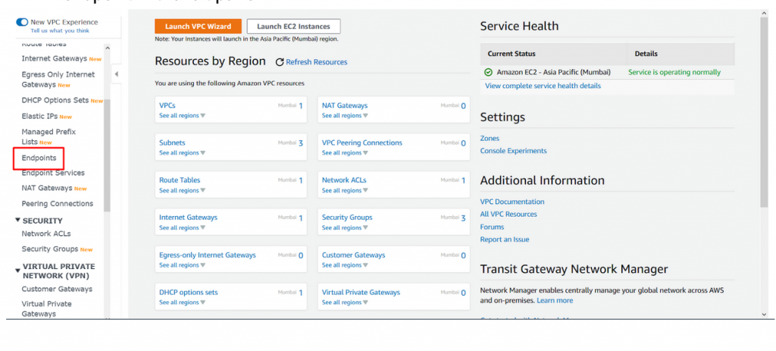Open the Virtual Private Gateways card link
This screenshot has height=351, width=776.
pos(361,292)
